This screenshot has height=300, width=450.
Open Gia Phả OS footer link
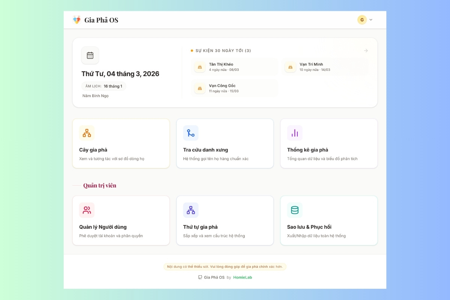pyautogui.click(x=214, y=277)
